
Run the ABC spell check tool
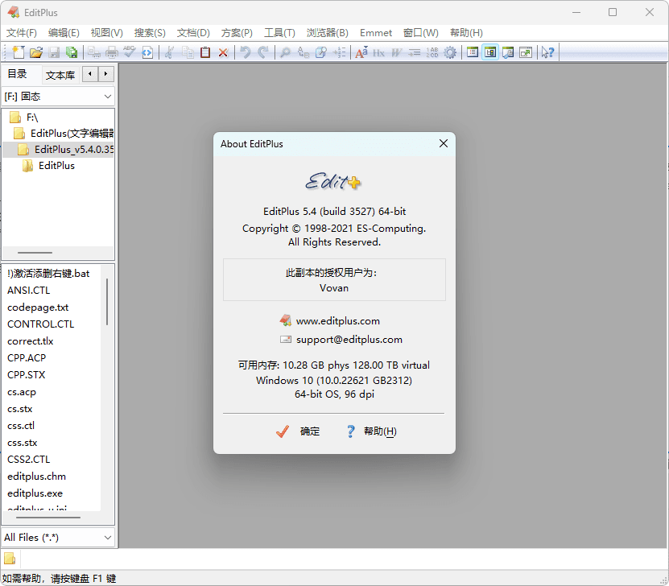(130, 52)
